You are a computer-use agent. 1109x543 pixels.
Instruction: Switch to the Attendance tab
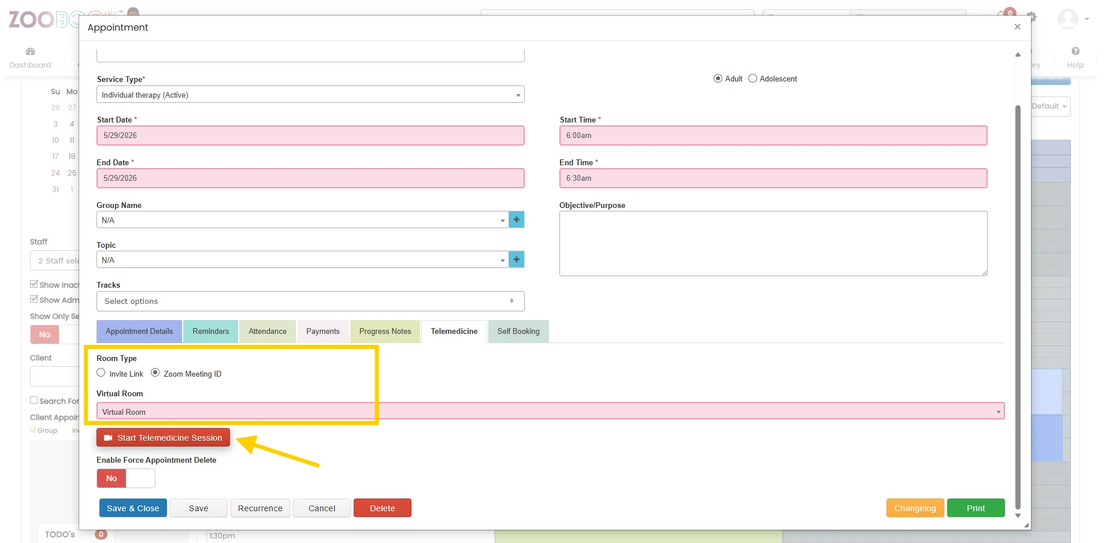click(x=268, y=332)
